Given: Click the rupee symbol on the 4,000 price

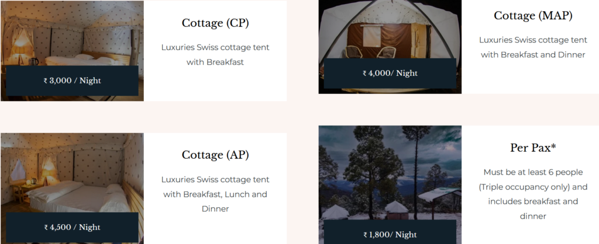Looking at the screenshot, I should [x=365, y=74].
